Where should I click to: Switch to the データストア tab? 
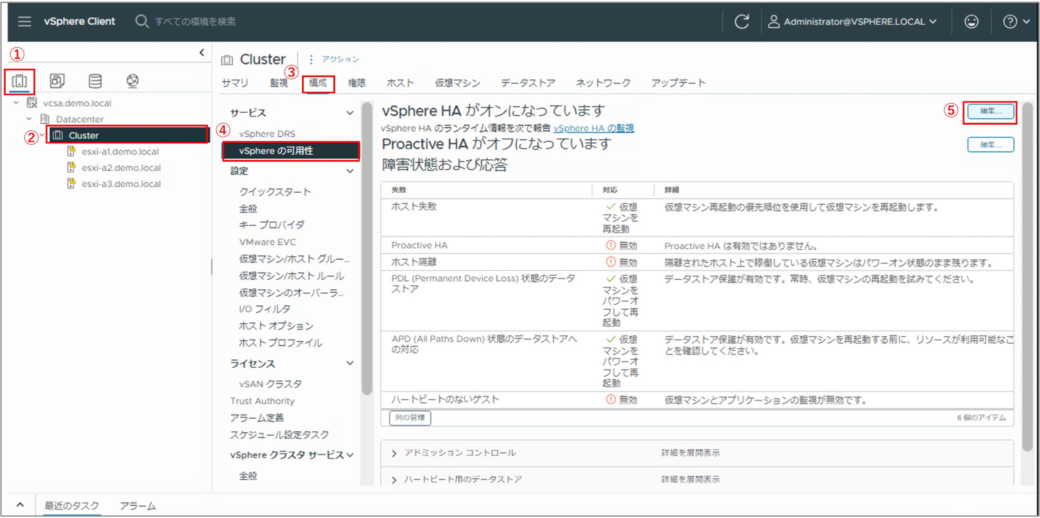pos(528,83)
